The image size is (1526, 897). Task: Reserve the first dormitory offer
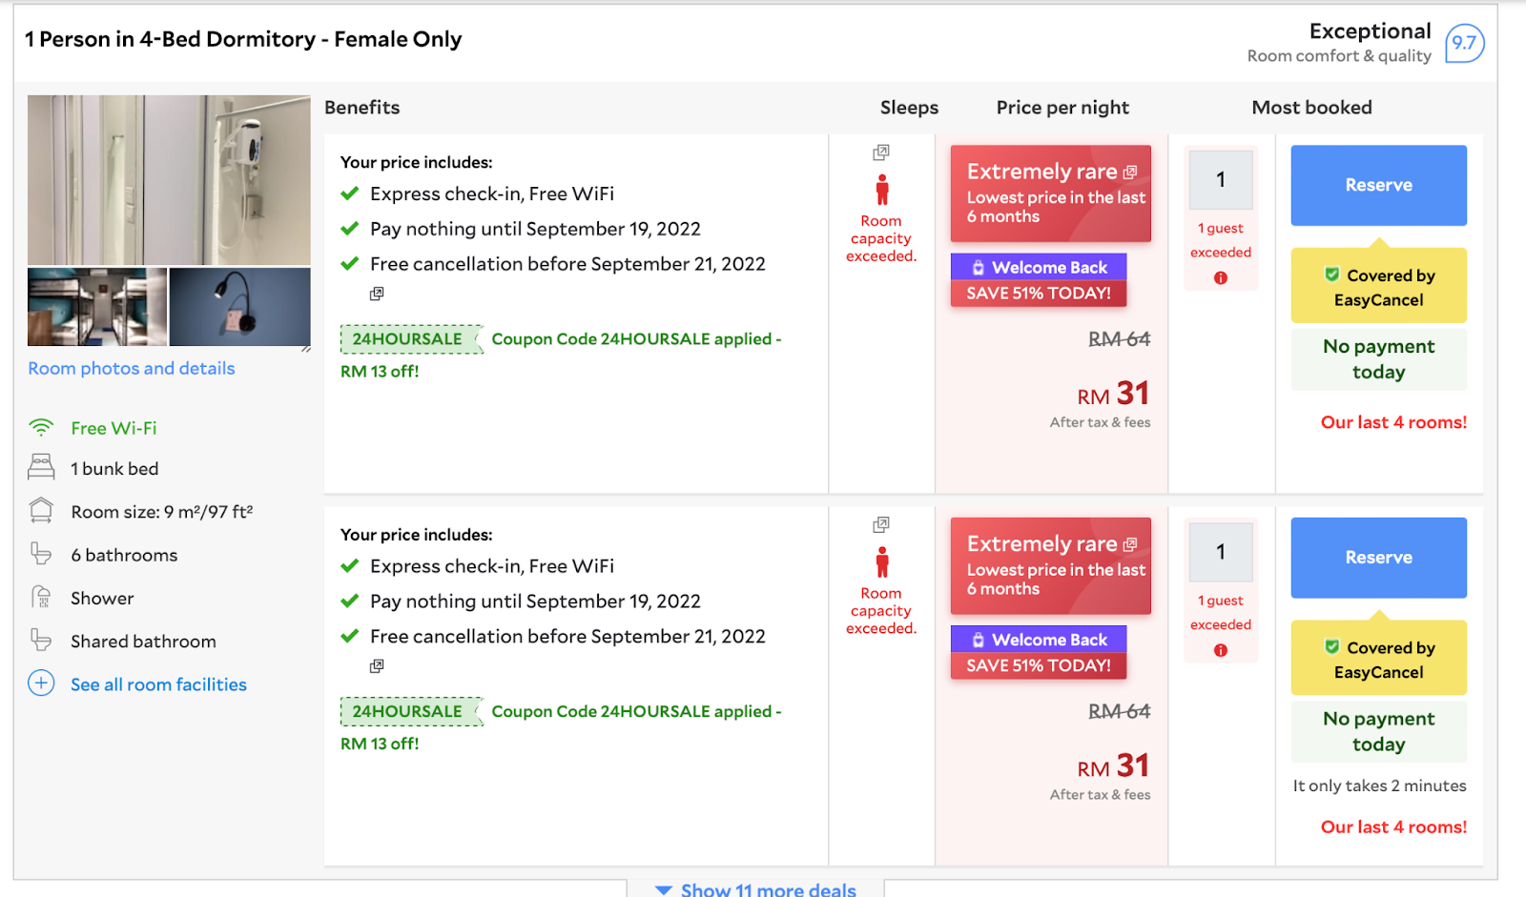point(1378,185)
